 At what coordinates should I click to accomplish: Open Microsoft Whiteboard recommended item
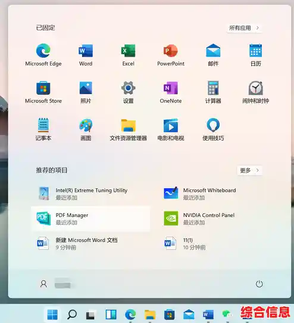coord(218,194)
